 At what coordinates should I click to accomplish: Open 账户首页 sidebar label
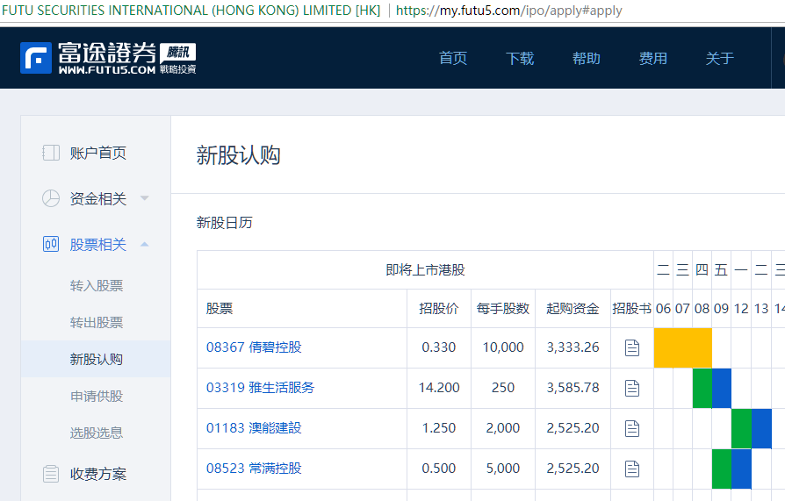(x=98, y=153)
